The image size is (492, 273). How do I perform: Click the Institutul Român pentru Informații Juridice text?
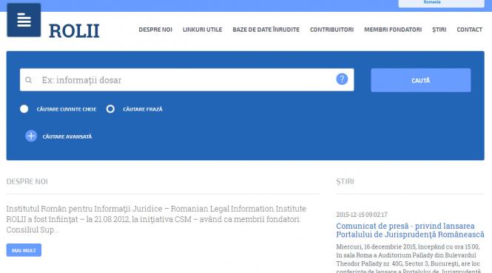click(156, 219)
